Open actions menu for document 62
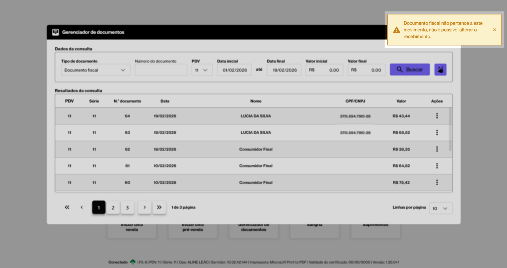Viewport: 507px width, 268px height. (437, 149)
